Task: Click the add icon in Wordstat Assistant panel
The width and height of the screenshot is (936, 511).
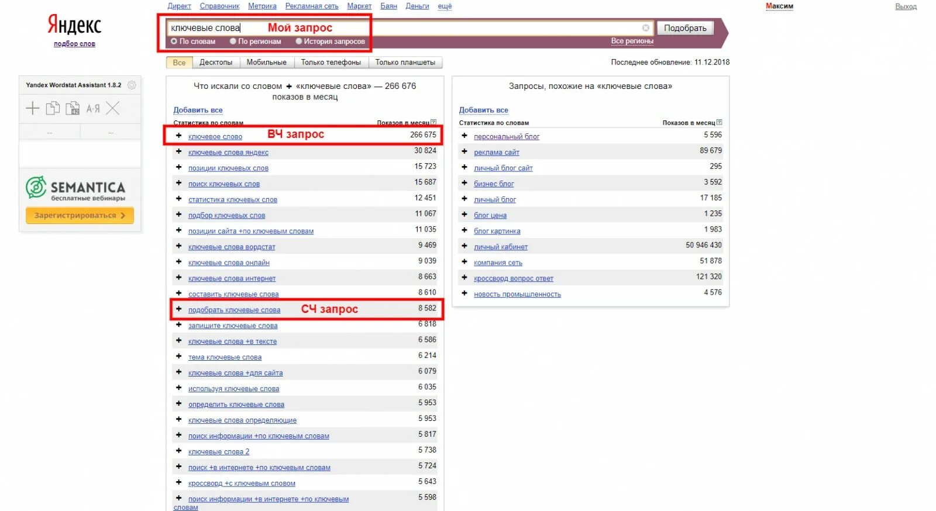Action: point(33,108)
